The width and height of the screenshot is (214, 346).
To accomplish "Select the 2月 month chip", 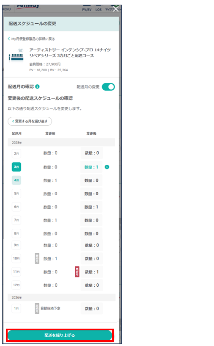I will 16,154.
